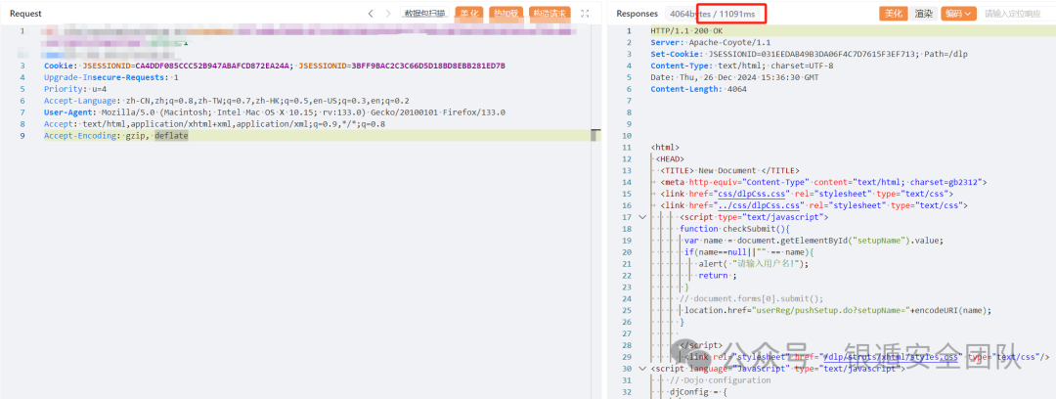Screen dimensions: 1056x399
Task: Collapse the script block at line 30
Action: [641, 369]
